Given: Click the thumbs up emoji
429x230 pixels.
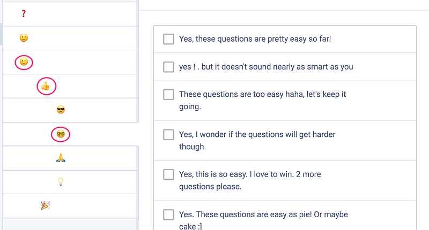Looking at the screenshot, I should point(45,86).
